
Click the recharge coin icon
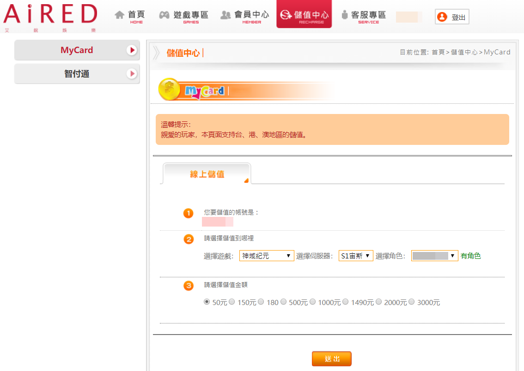click(x=286, y=15)
